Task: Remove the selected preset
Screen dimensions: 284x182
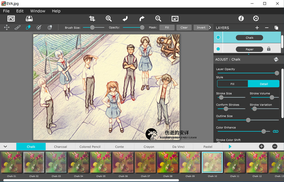Action: [275, 146]
